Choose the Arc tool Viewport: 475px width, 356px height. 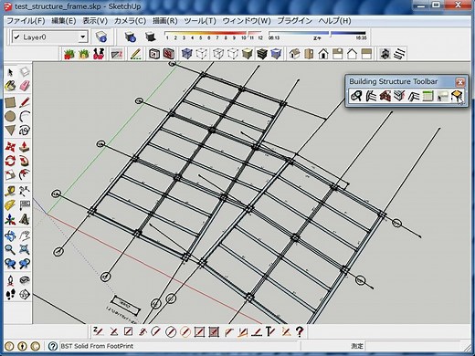pyautogui.click(x=25, y=116)
